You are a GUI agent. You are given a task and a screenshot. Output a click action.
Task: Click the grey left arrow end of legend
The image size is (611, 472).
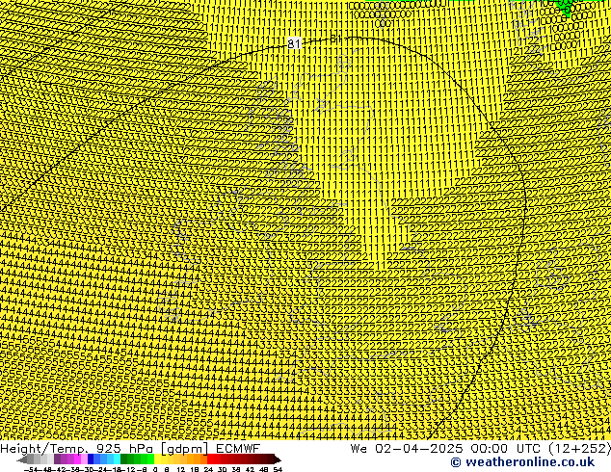coord(22,459)
